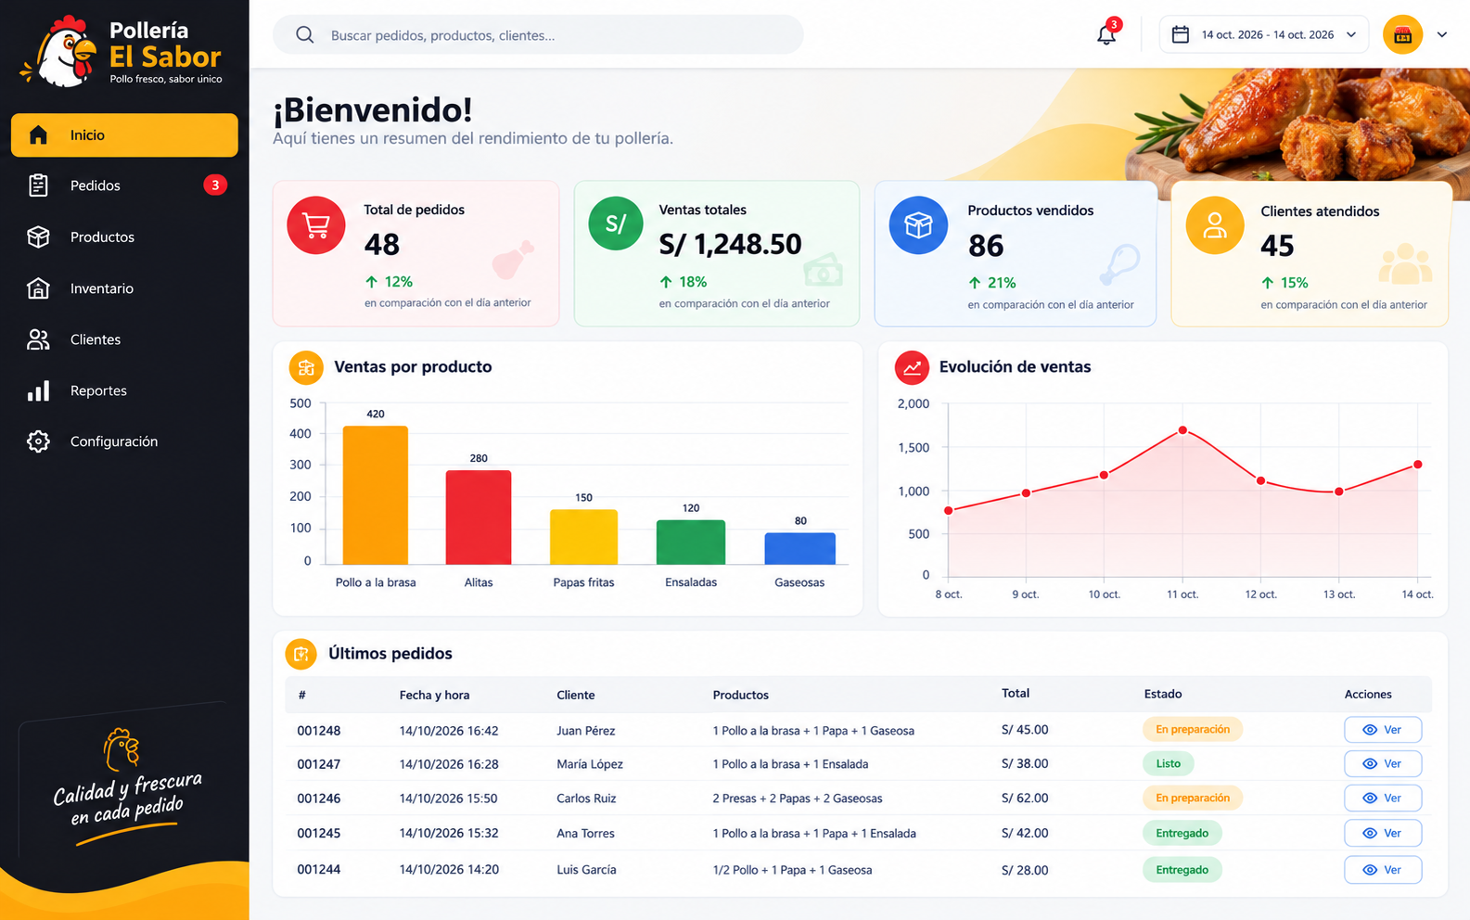View Luis García order 001244
The height and width of the screenshot is (920, 1470).
point(1383,870)
